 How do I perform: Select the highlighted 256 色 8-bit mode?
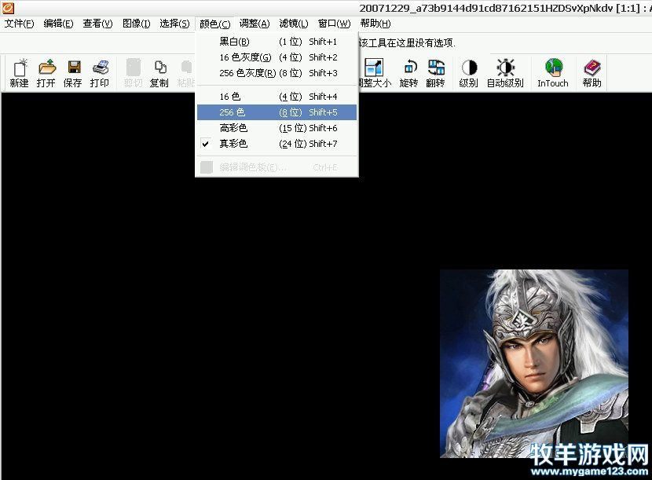click(277, 112)
